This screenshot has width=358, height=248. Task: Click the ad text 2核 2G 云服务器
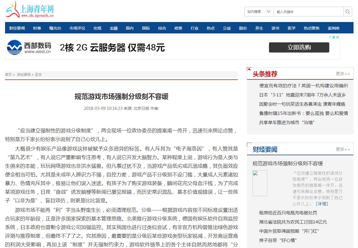[x=93, y=48]
